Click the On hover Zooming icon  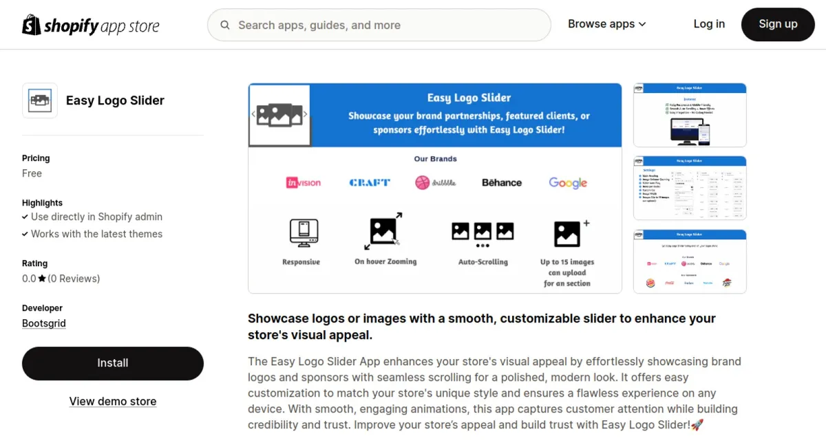385,232
